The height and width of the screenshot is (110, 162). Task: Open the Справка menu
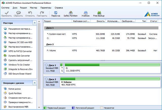pos(58,8)
